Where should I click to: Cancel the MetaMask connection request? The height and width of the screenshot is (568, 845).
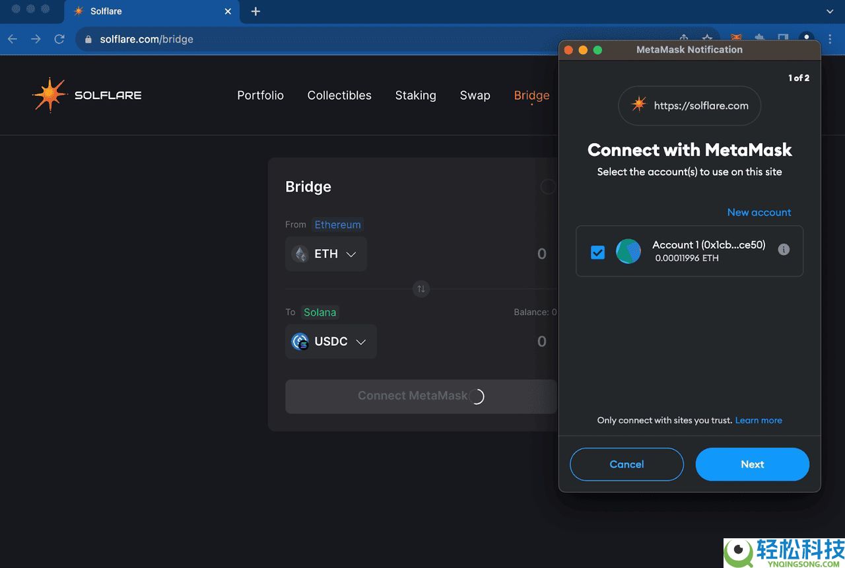pyautogui.click(x=626, y=464)
